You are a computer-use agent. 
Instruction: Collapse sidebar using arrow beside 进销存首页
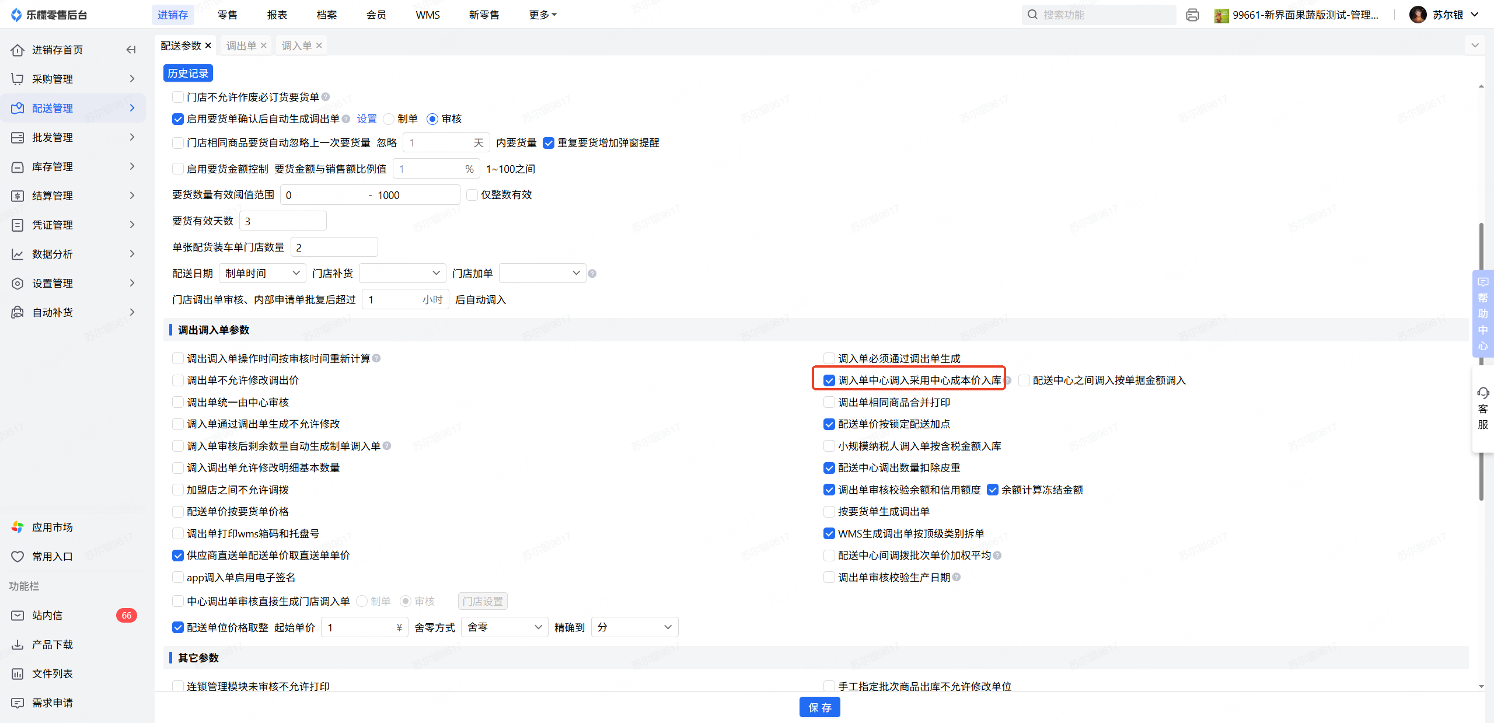pos(131,50)
